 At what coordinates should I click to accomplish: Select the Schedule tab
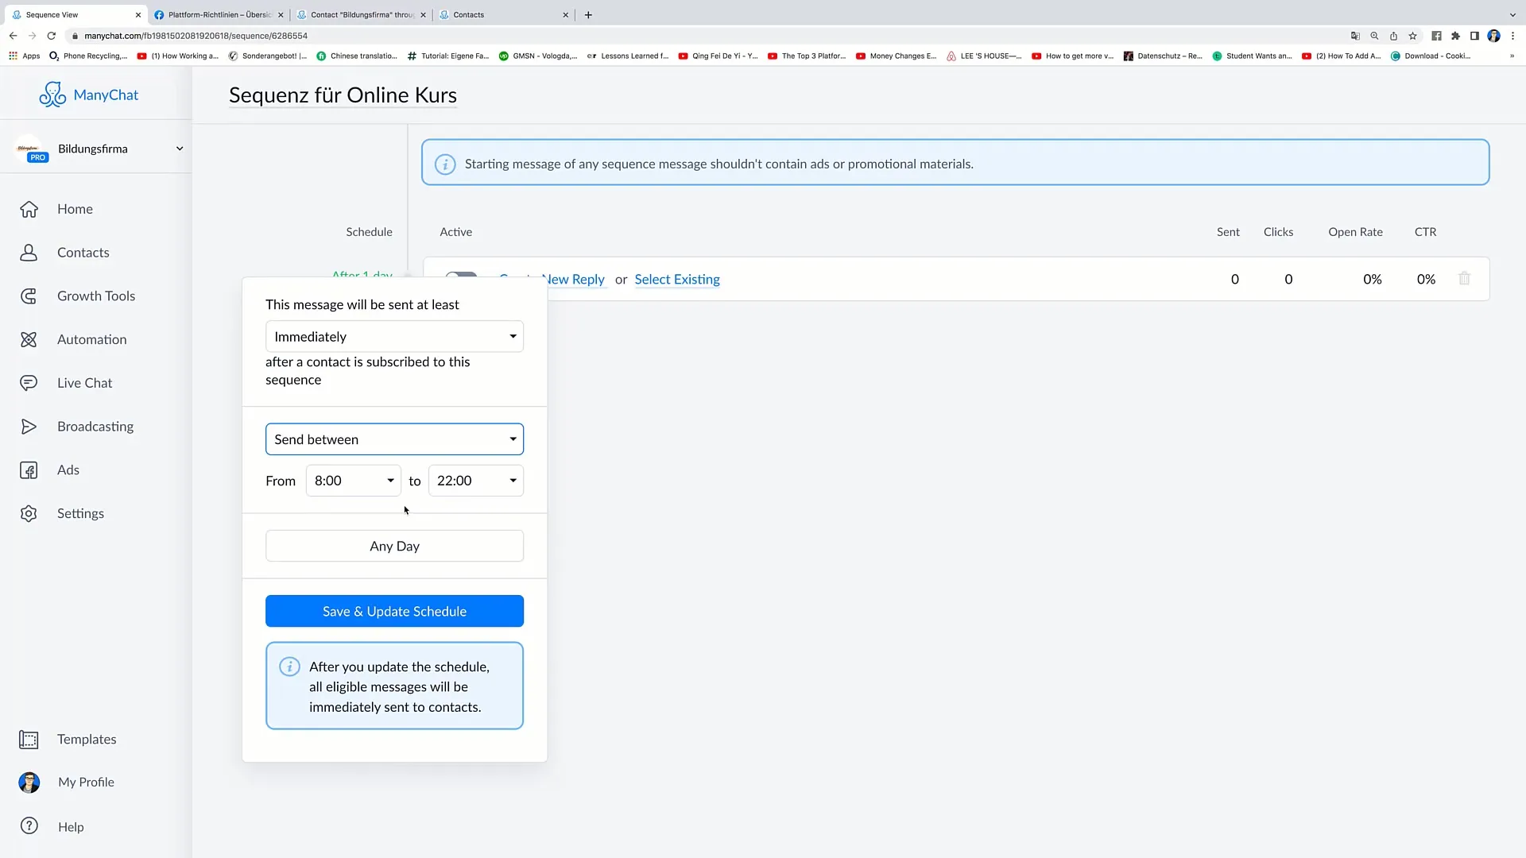(369, 231)
